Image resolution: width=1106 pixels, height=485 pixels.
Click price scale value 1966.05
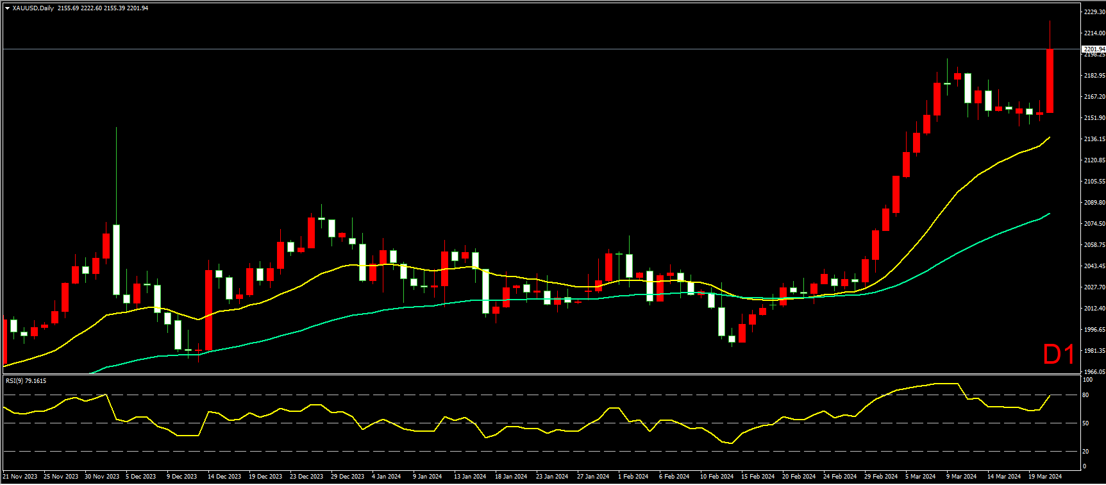(1094, 372)
